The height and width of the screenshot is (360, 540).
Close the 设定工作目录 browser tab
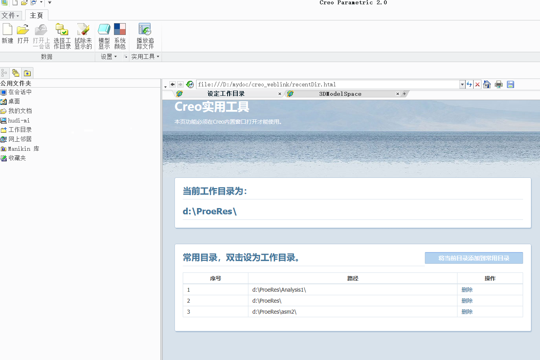pos(280,94)
